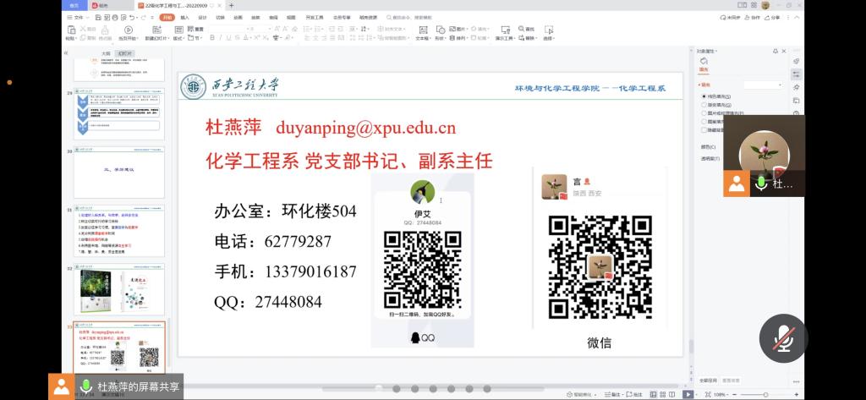The height and width of the screenshot is (400, 866).
Task: Click the Text Box (文本框) tool
Action: [423, 33]
